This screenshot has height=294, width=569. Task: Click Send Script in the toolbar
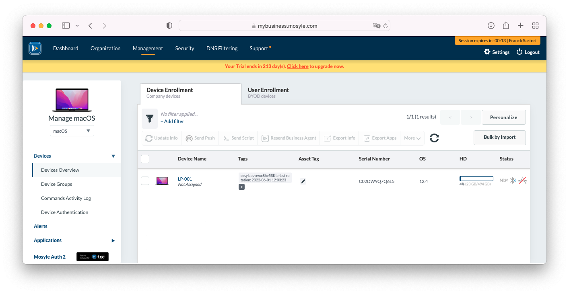click(238, 138)
